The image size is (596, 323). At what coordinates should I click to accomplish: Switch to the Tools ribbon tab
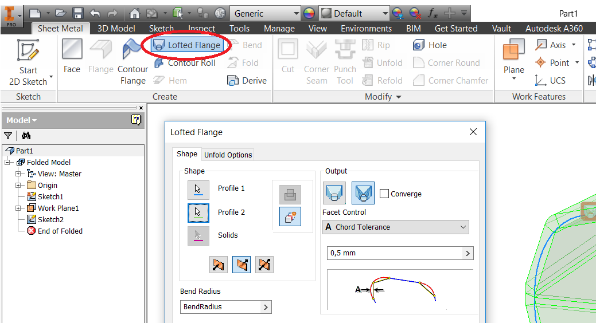239,29
